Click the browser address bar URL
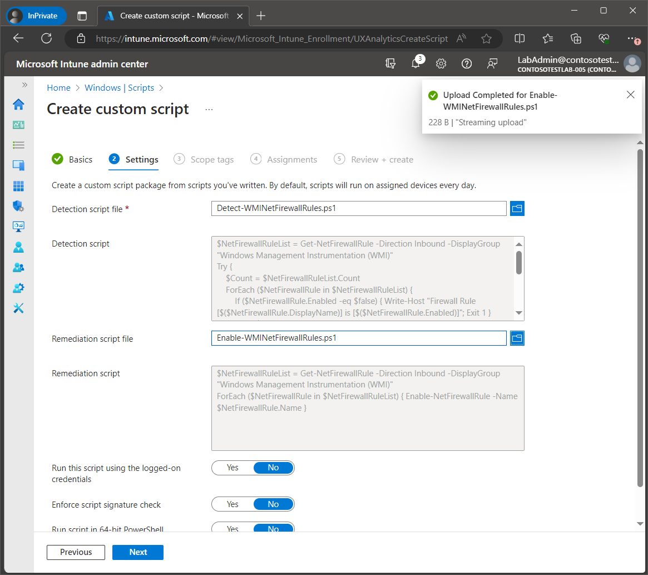Image resolution: width=648 pixels, height=575 pixels. [271, 39]
